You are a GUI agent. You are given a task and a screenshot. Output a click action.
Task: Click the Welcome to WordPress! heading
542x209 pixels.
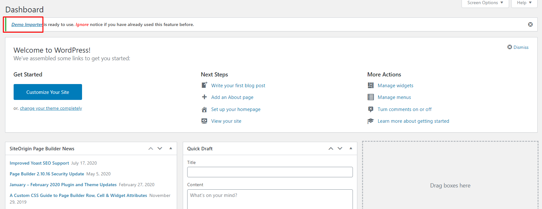coord(52,50)
